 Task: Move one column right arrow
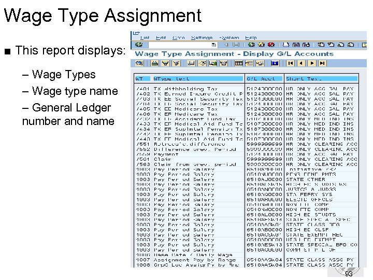tap(312, 63)
